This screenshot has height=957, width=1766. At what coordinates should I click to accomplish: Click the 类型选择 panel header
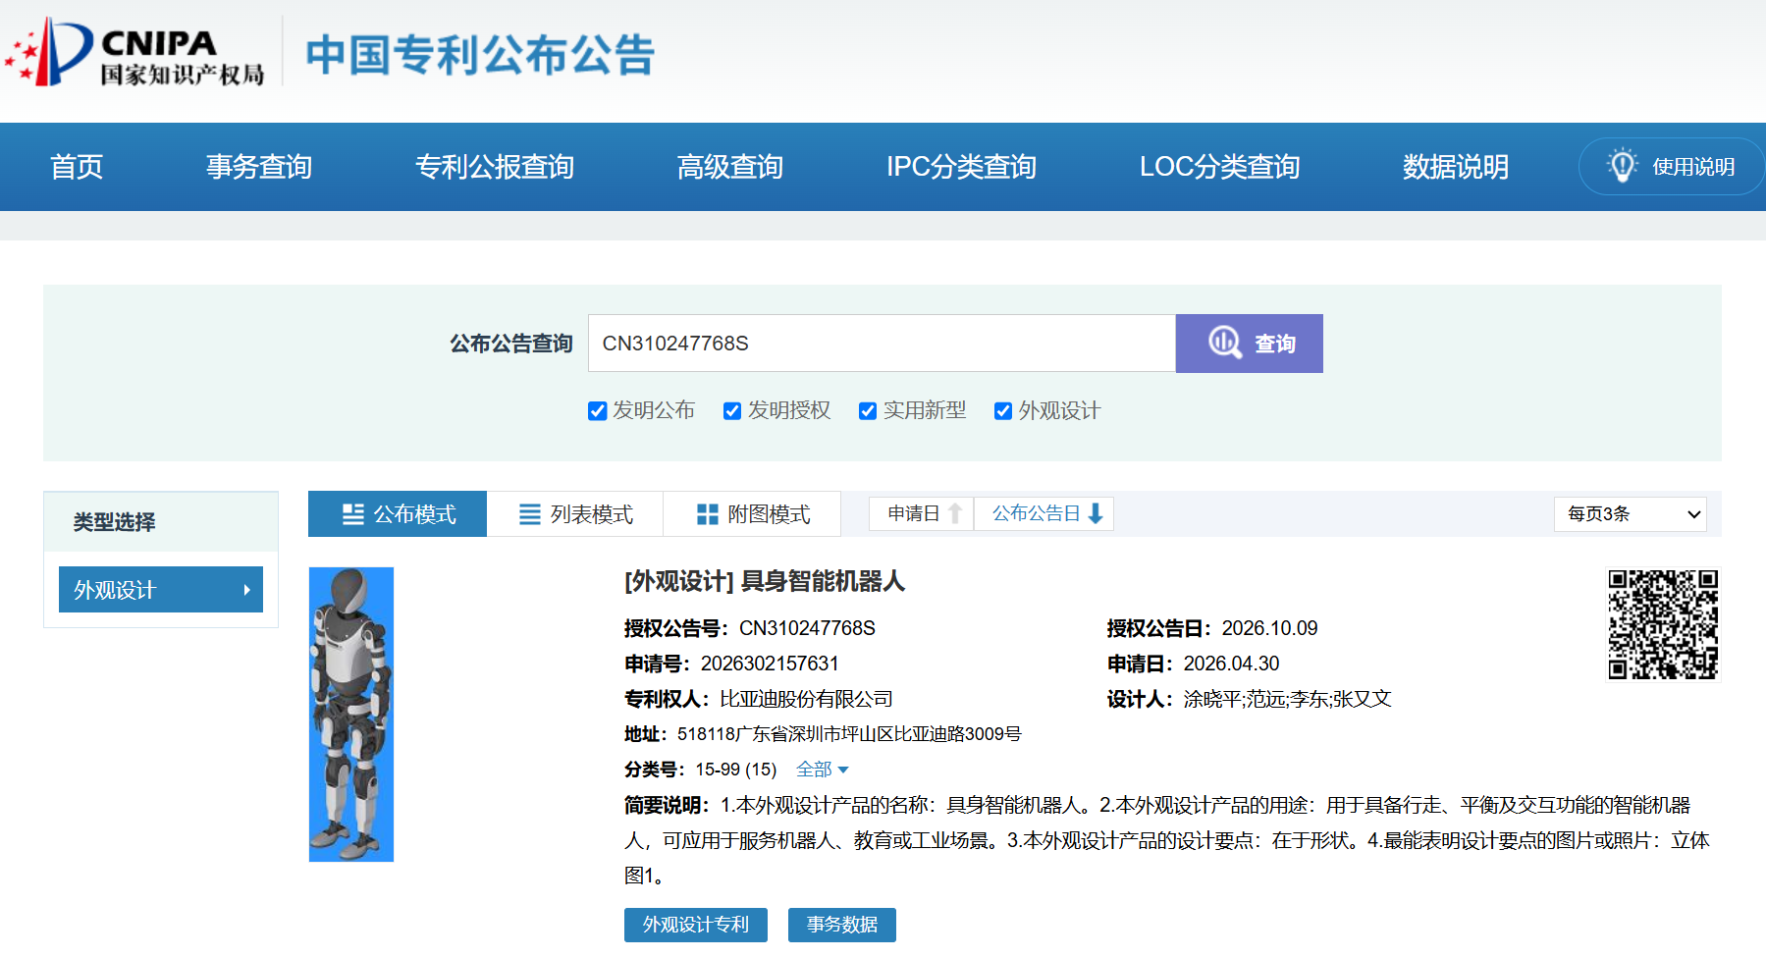[161, 522]
